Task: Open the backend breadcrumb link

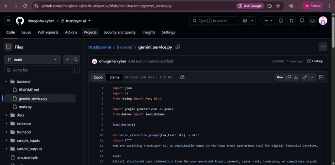Action: tap(125, 47)
